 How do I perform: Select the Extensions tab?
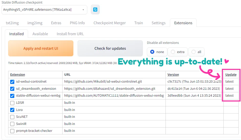tap(183, 23)
